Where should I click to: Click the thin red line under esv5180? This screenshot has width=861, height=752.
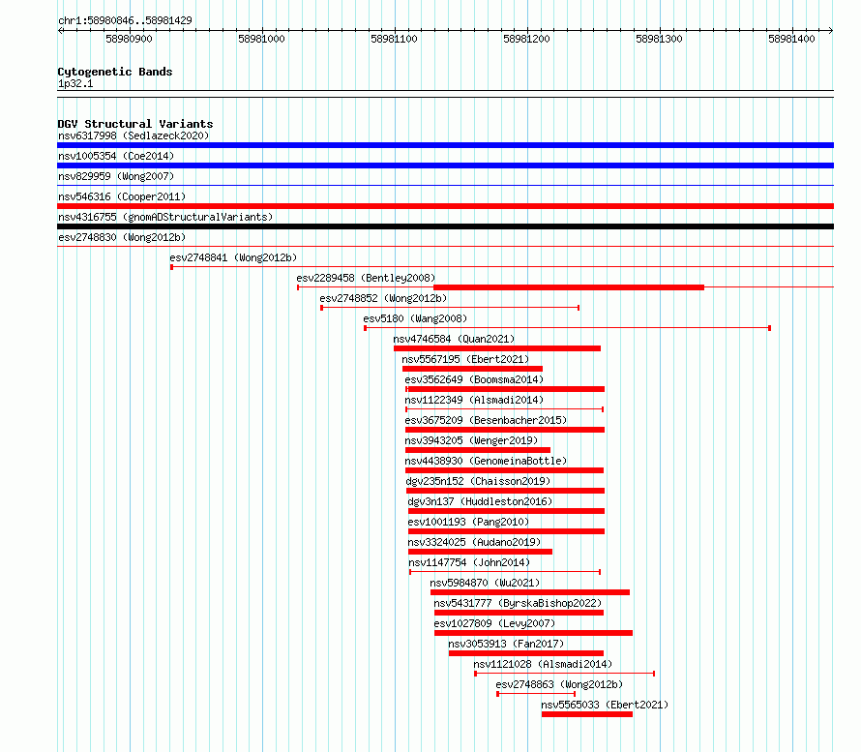[x=567, y=328]
